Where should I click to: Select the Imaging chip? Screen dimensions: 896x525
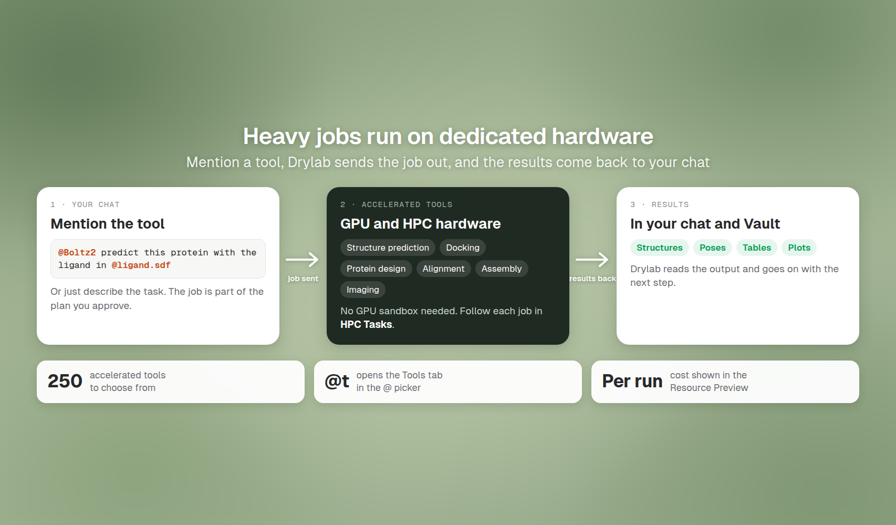click(363, 290)
